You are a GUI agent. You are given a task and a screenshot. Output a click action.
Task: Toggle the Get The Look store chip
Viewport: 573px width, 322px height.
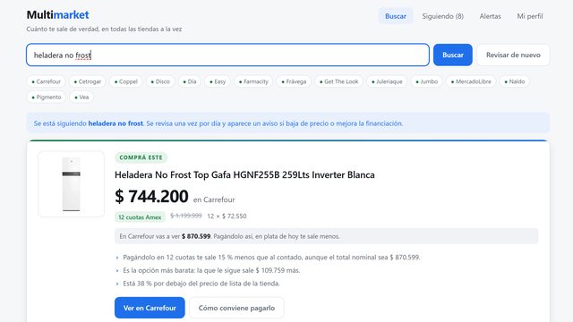338,81
